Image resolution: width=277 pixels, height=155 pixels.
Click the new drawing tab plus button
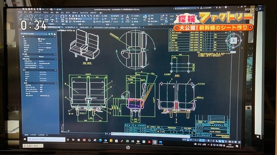click(143, 28)
